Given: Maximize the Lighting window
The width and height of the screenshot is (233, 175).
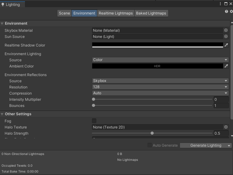Looking at the screenshot, I should [226, 4].
